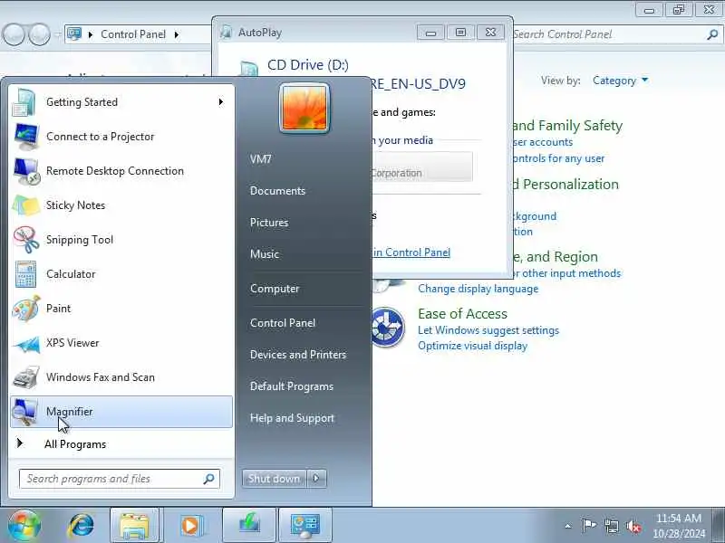Open Devices and Printers
Image resolution: width=725 pixels, height=543 pixels.
point(298,355)
